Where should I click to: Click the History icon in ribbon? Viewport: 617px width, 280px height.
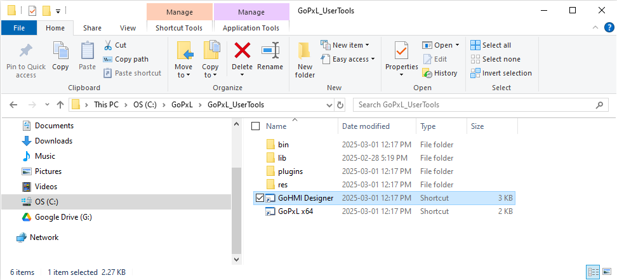(x=428, y=73)
